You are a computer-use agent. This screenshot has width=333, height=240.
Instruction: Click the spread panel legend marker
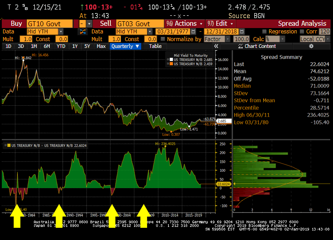[5, 146]
